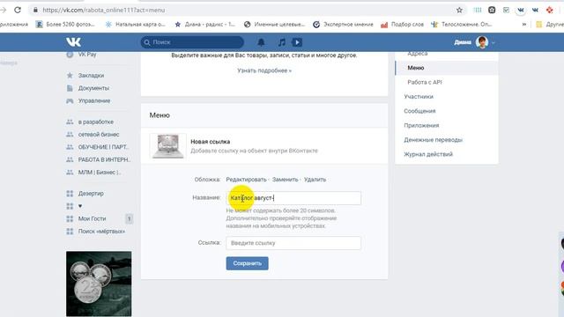
Task: Open the Дезертир app
Action: click(x=91, y=194)
